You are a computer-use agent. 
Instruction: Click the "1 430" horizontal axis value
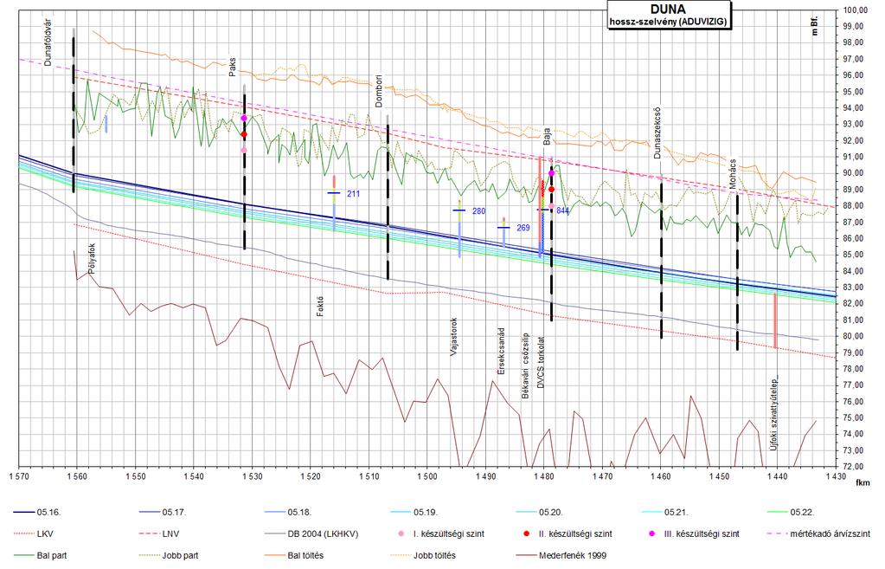point(836,476)
